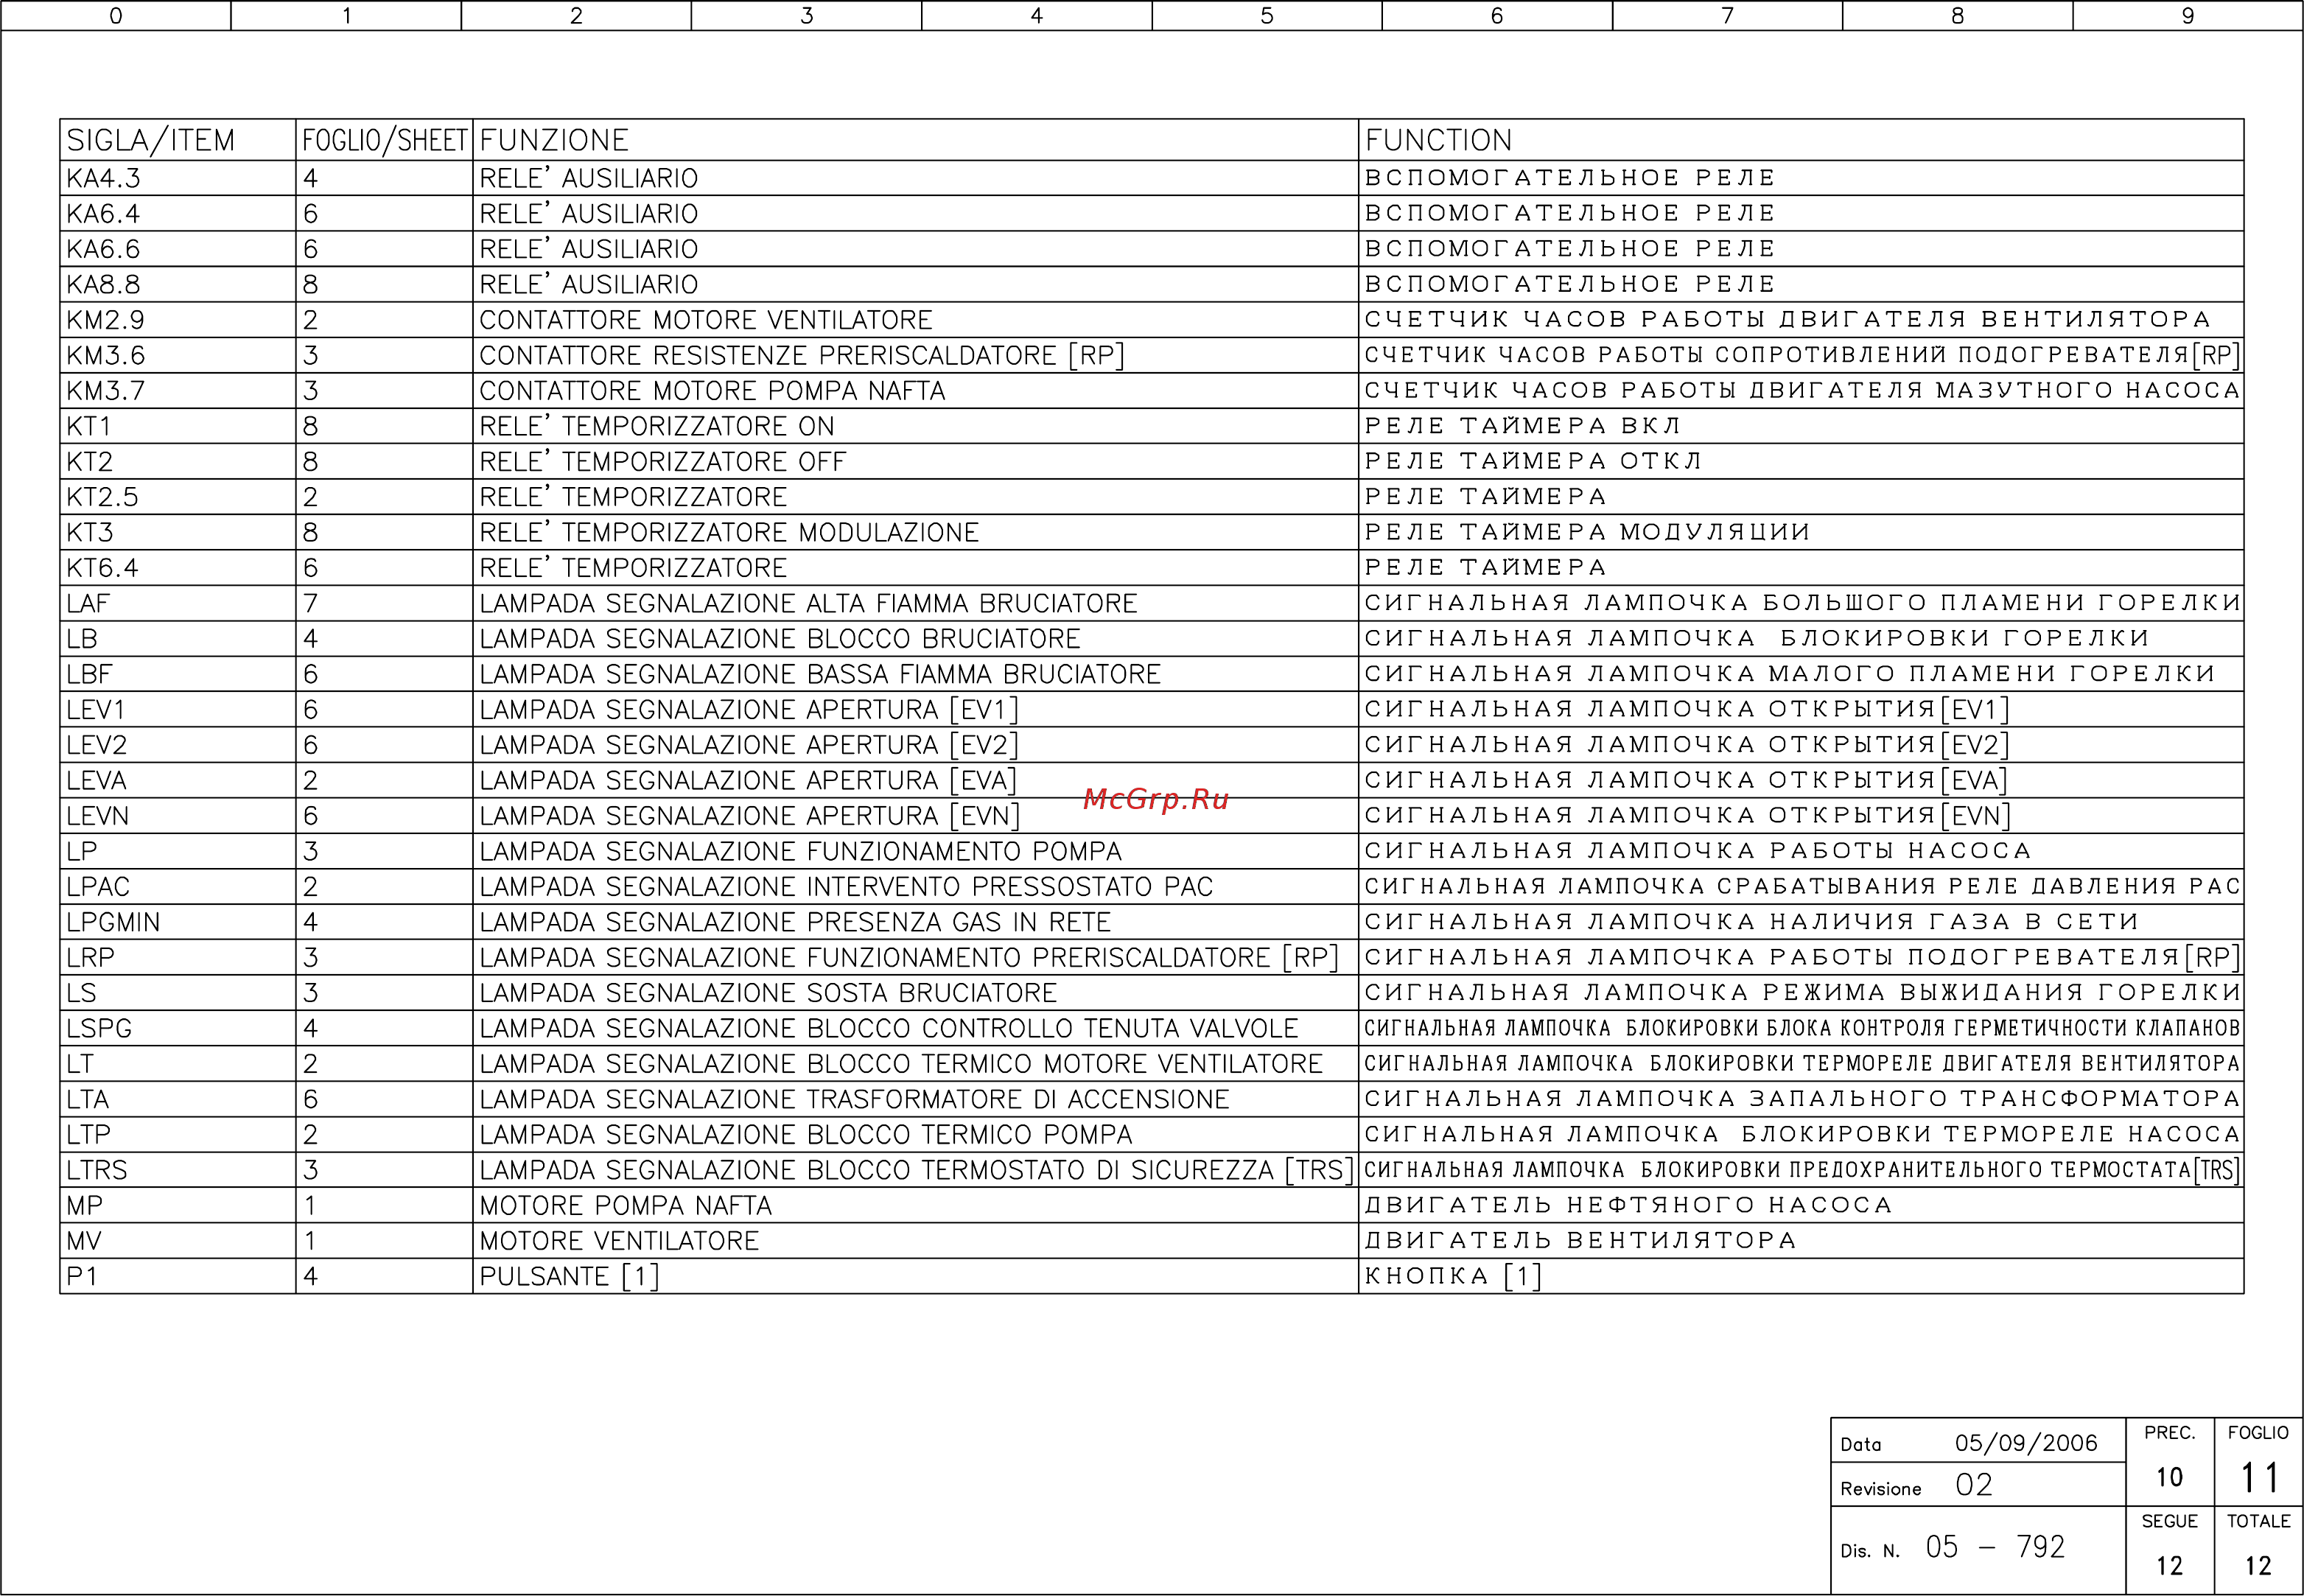Click FOGLIO sheet number 11
Screen dimensions: 2304x1596
2259,1478
